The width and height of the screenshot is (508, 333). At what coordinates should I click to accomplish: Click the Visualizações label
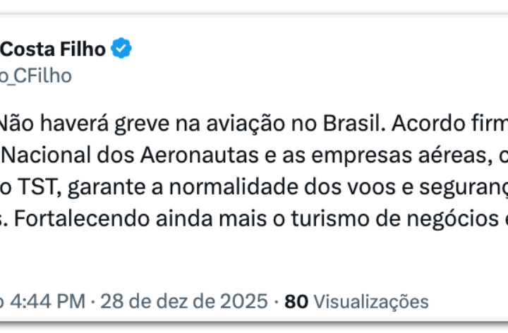(x=370, y=302)
